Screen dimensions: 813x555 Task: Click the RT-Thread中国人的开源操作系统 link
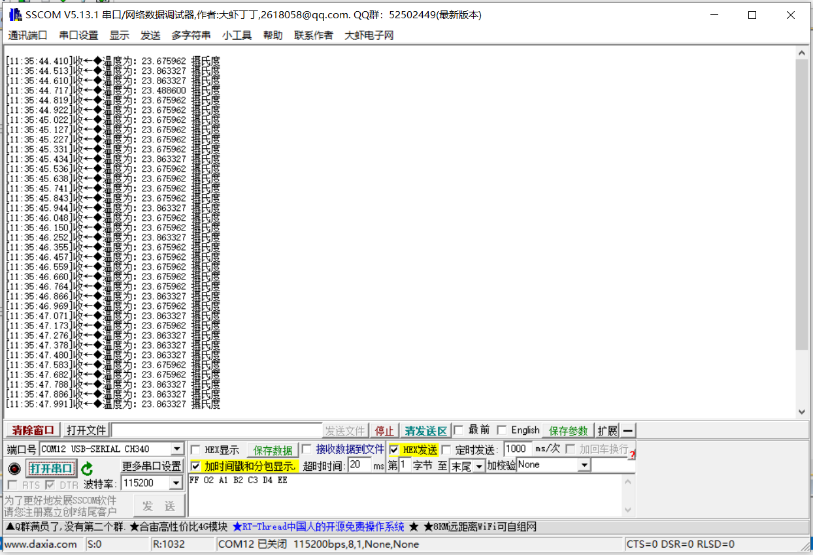(318, 526)
